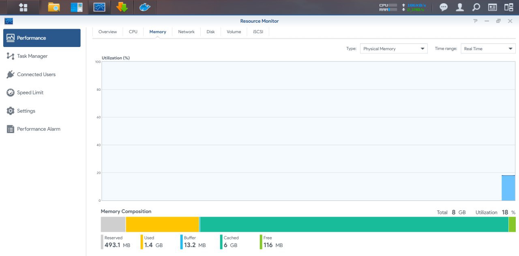Open Download Station from the taskbar
Screen dimensions: 519x256
pos(122,7)
